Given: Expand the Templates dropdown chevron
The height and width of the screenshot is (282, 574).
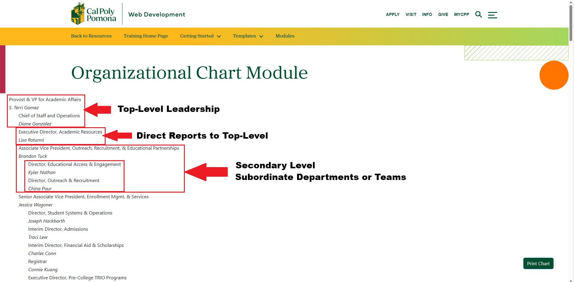Looking at the screenshot, I should [x=261, y=36].
